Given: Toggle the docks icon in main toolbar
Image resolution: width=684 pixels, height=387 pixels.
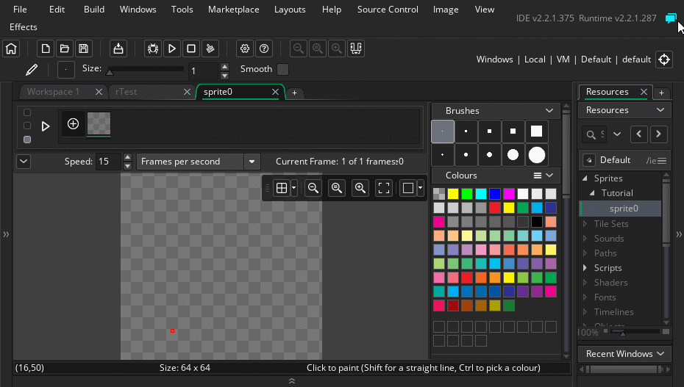Looking at the screenshot, I should [x=356, y=48].
